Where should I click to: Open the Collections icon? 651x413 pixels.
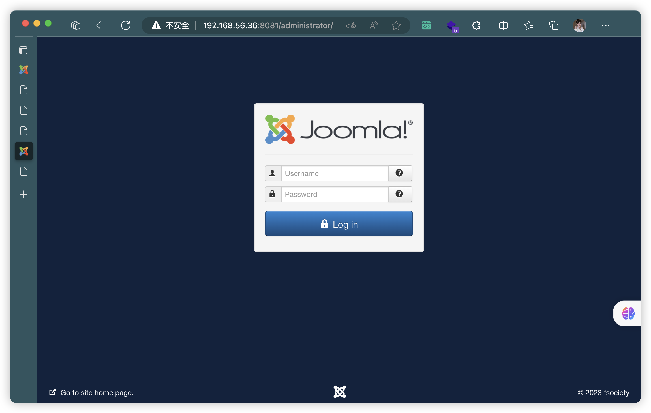tap(553, 25)
